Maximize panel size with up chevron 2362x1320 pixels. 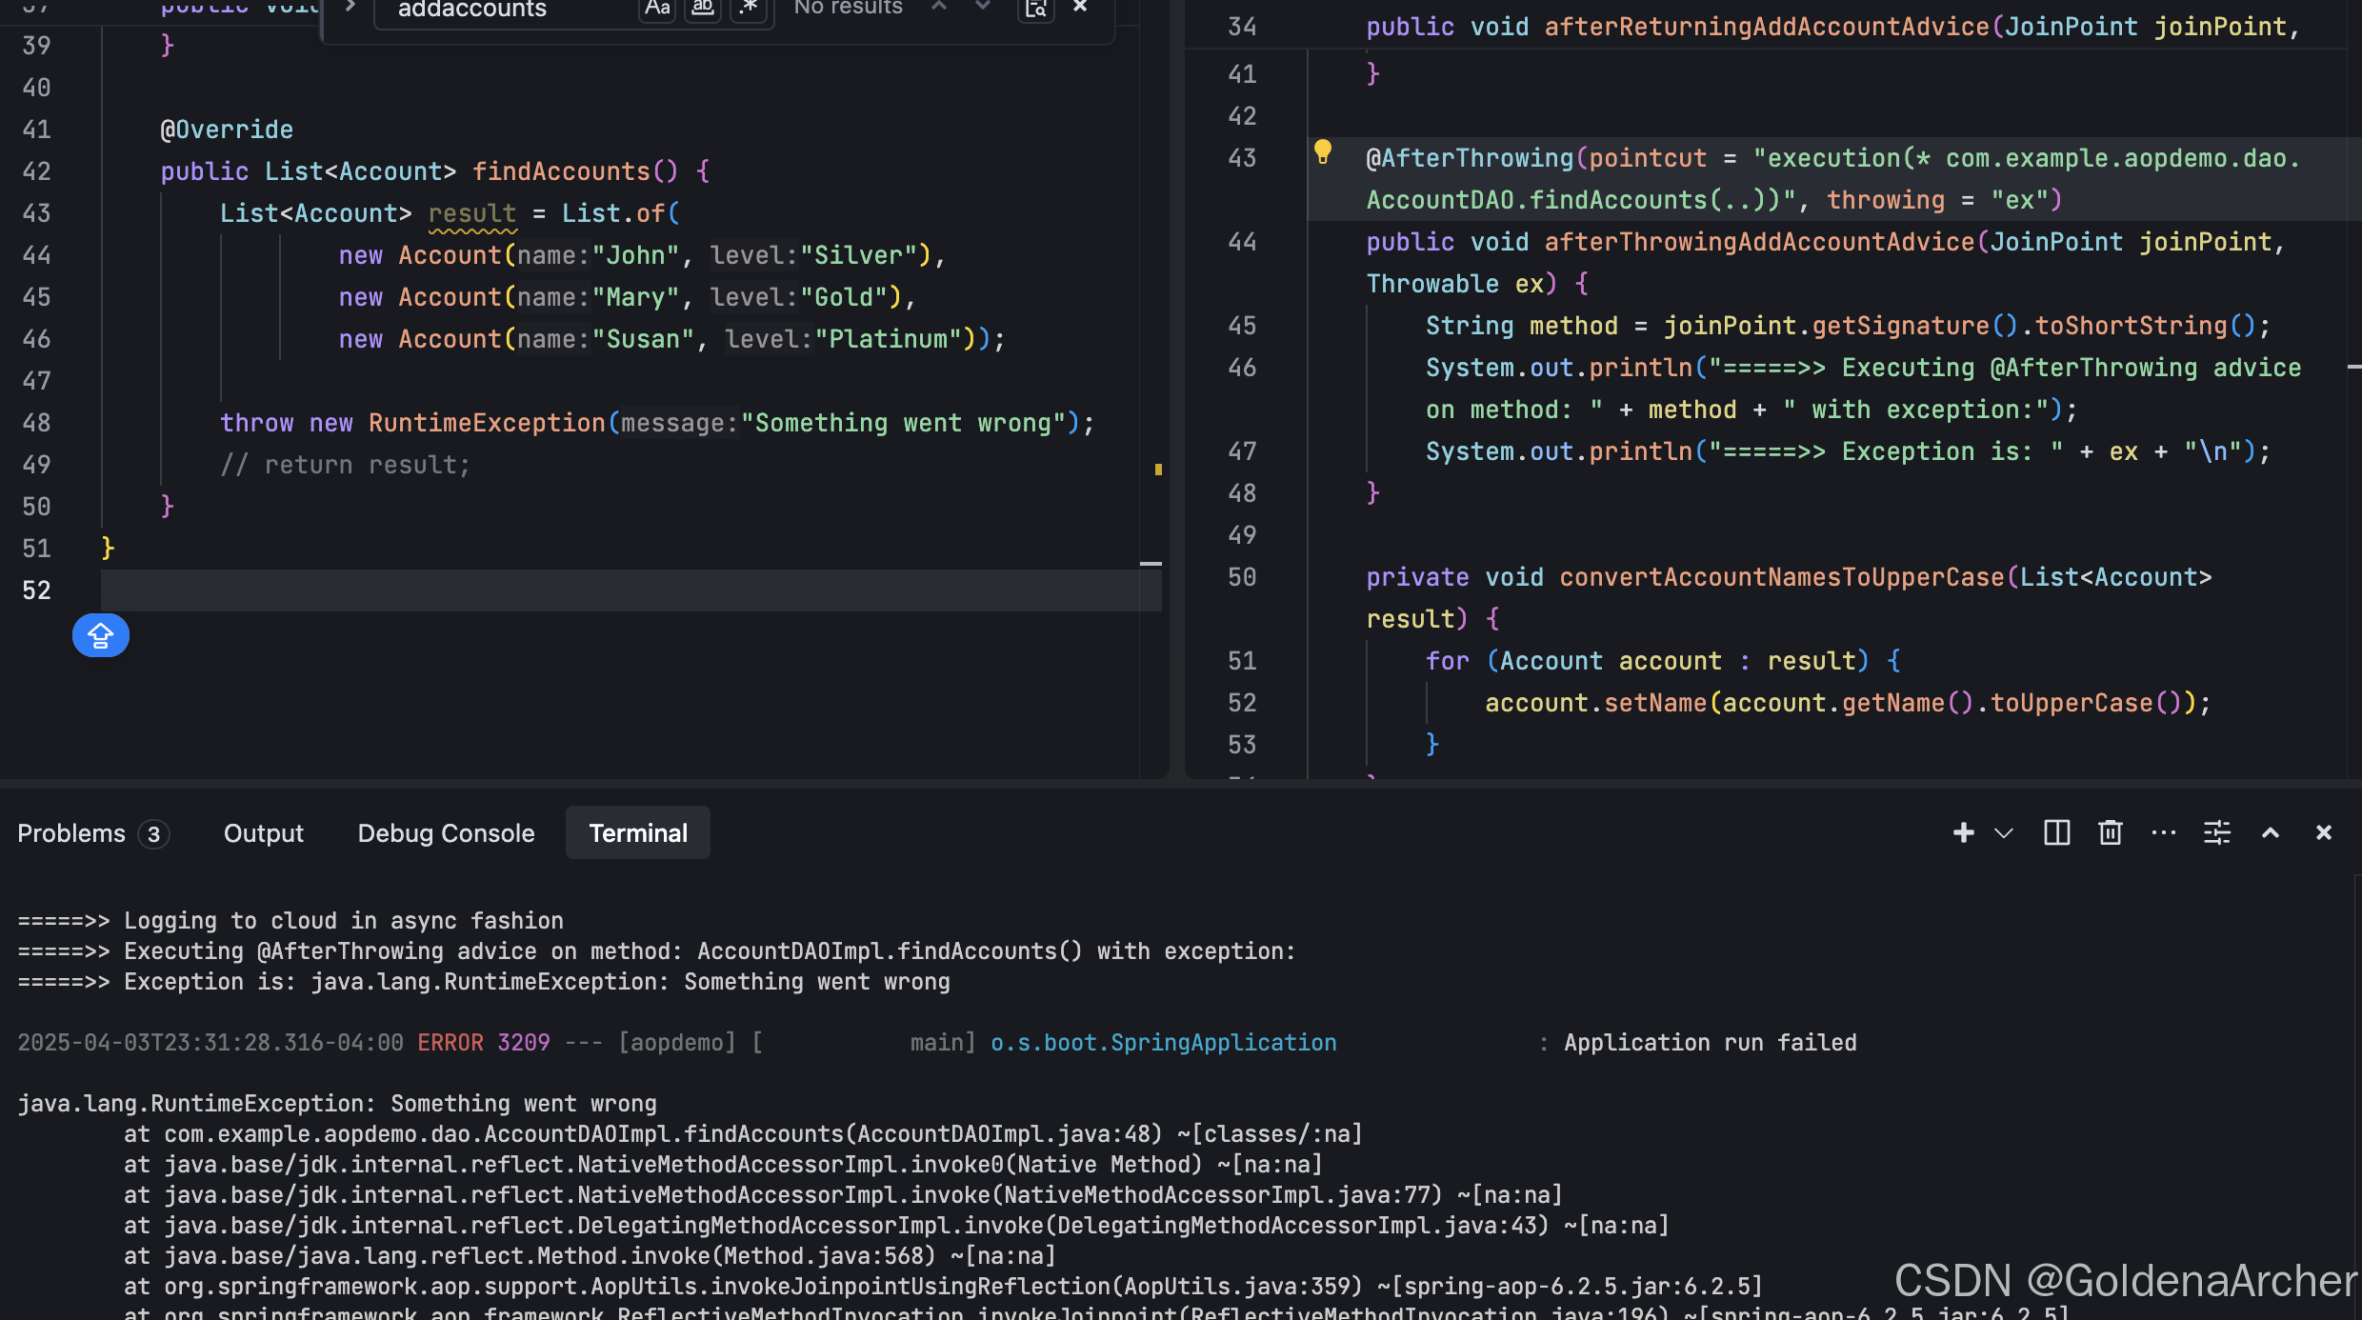click(2271, 833)
